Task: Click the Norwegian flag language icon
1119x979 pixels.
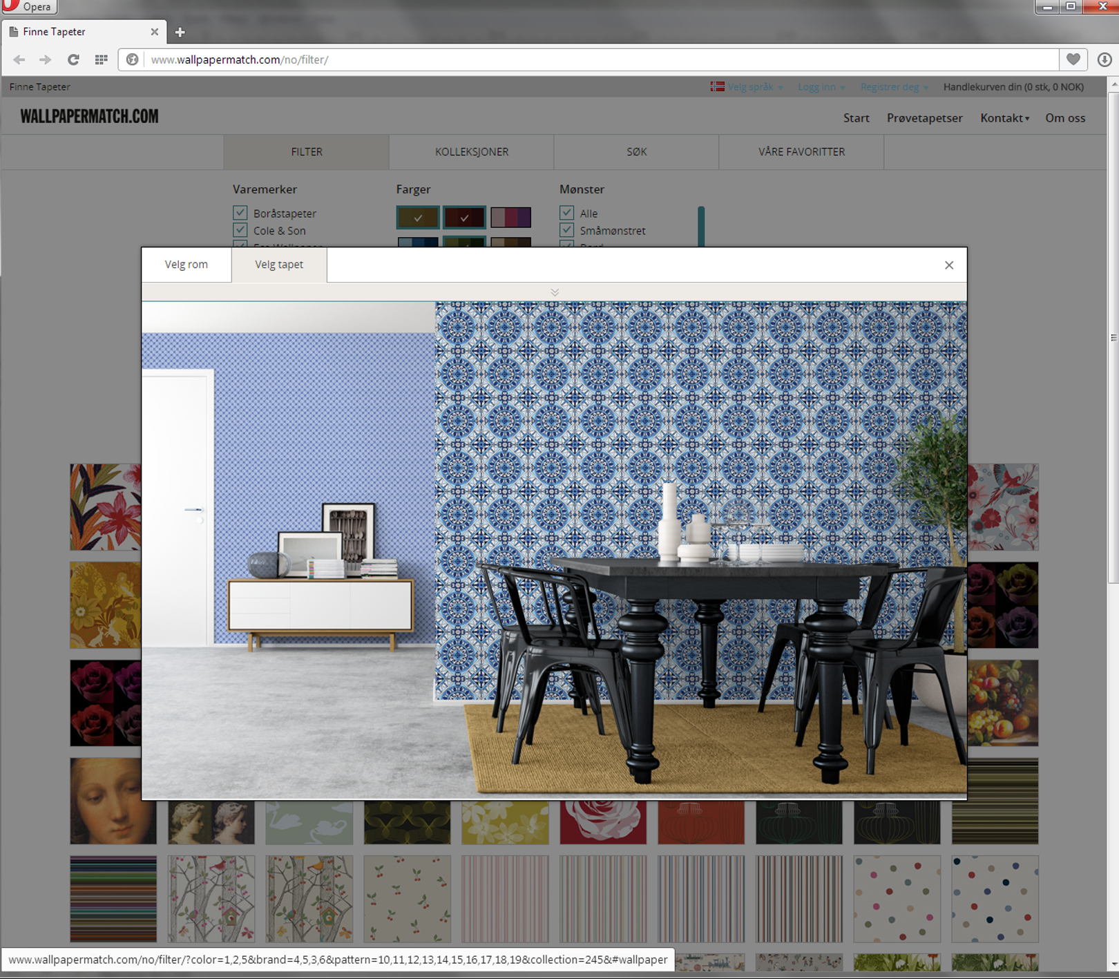Action: pyautogui.click(x=717, y=87)
